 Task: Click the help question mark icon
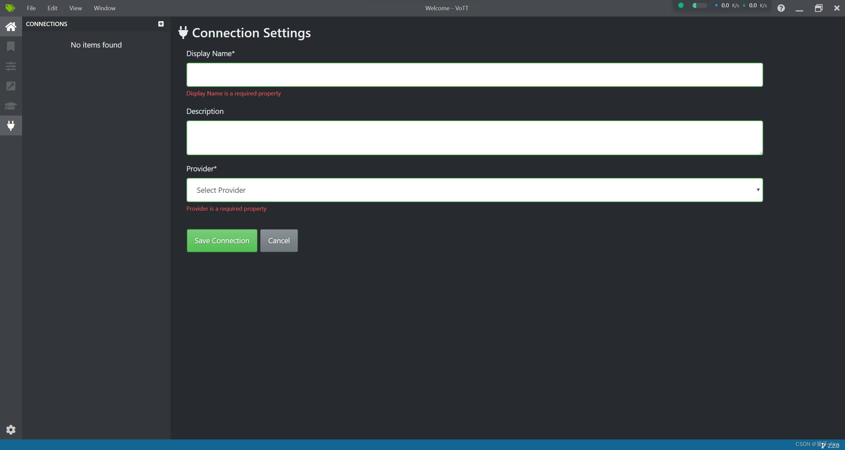(781, 8)
